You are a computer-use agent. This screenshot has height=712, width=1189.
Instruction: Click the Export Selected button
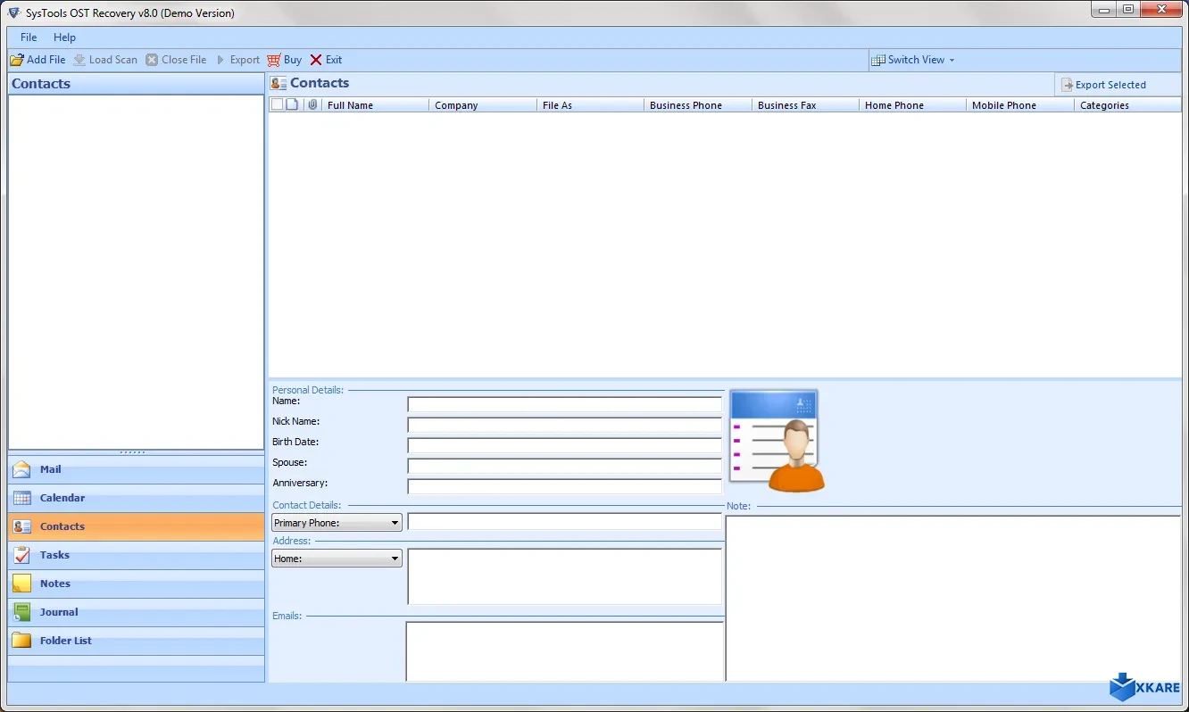(x=1103, y=85)
